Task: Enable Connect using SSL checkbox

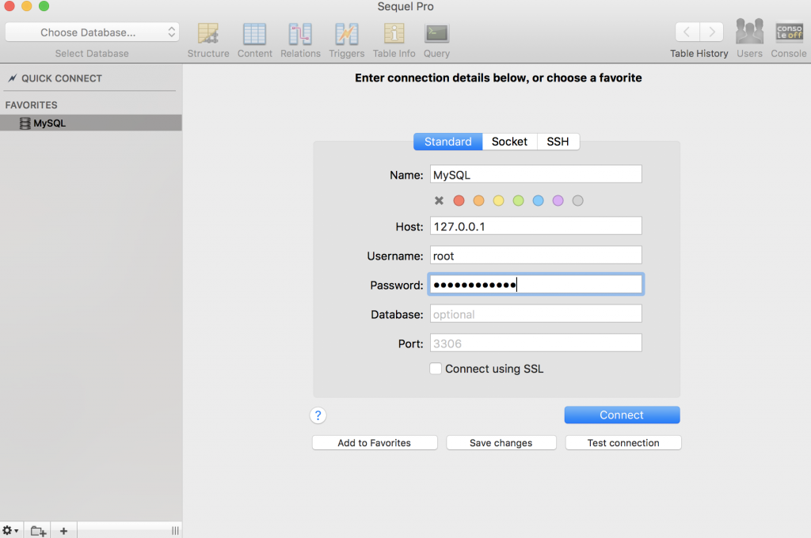Action: click(x=436, y=369)
